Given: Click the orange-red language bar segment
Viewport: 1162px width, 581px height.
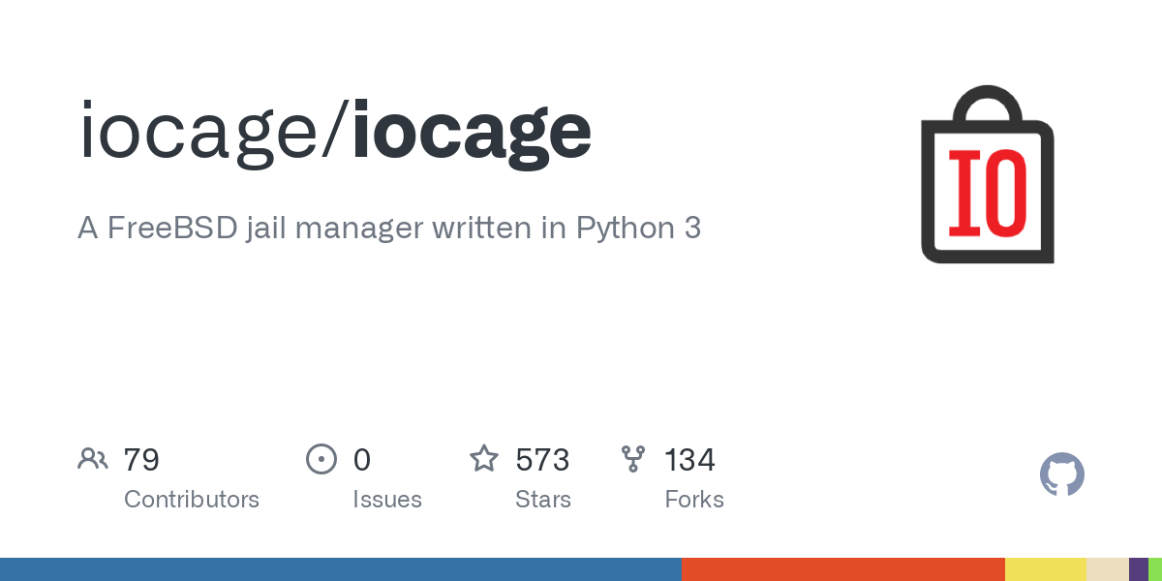Looking at the screenshot, I should 843,569.
